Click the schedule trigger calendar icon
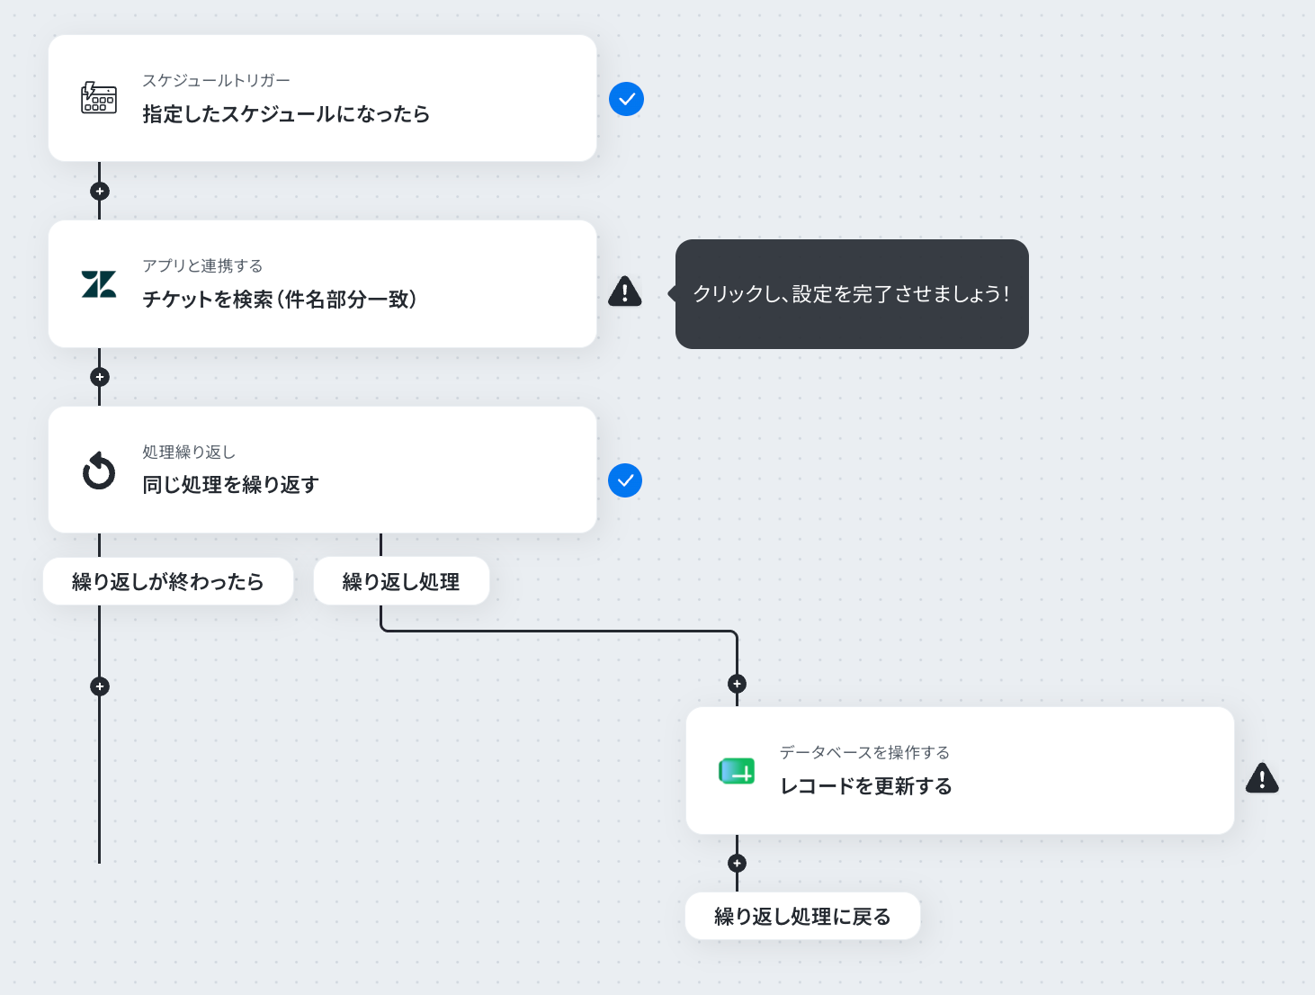Image resolution: width=1315 pixels, height=995 pixels. tap(99, 97)
